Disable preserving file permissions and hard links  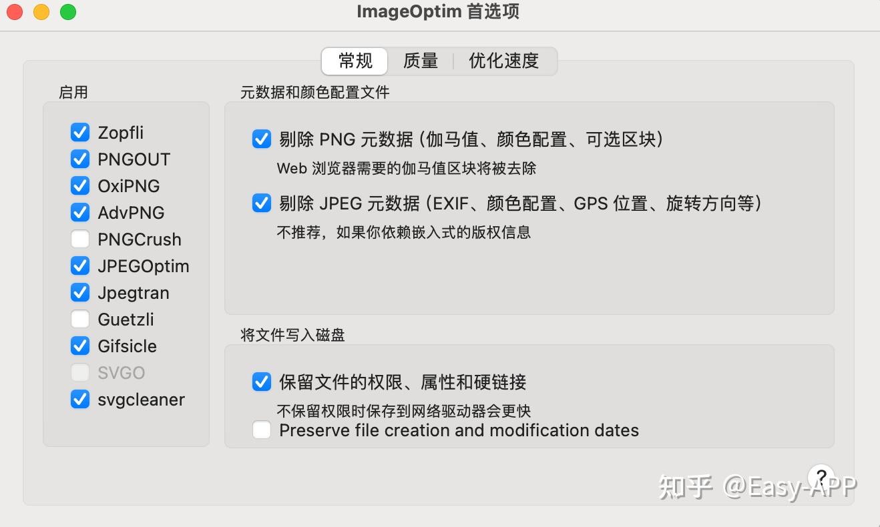point(261,382)
